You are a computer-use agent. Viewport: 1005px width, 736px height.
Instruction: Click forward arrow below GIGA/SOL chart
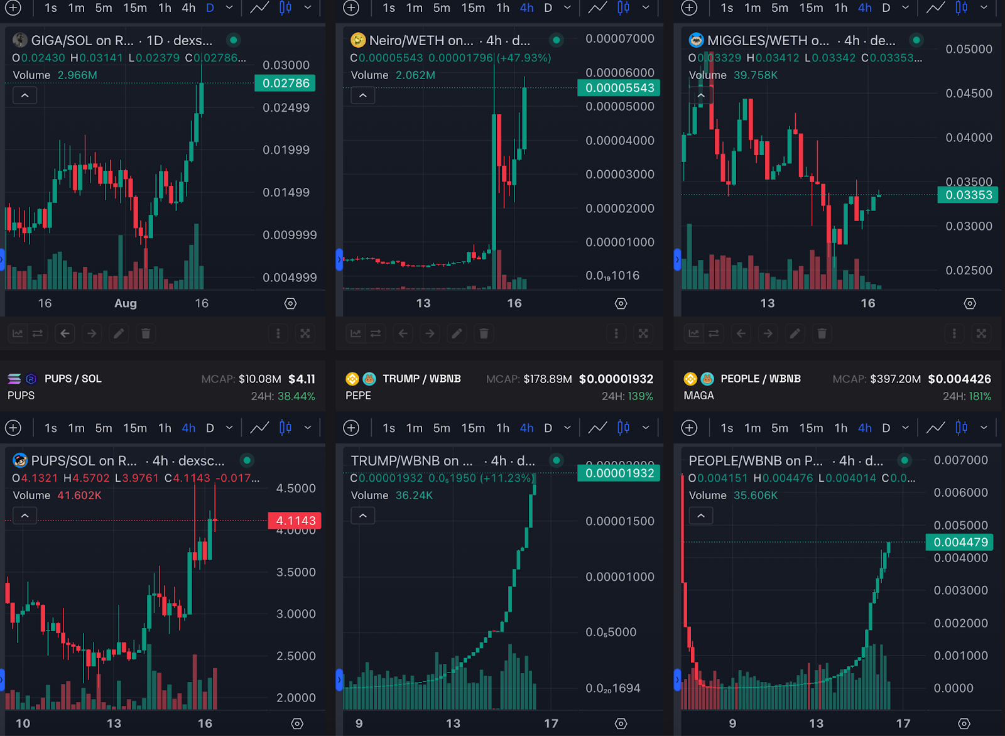pyautogui.click(x=92, y=333)
